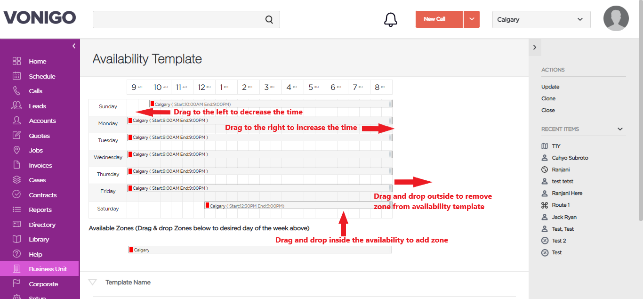The width and height of the screenshot is (643, 299).
Task: Select the Thursday Calgary zone bar
Action: 259,171
